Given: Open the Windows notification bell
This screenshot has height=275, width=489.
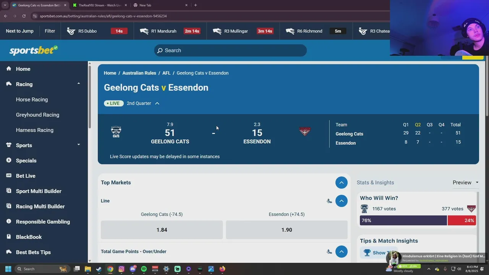Looking at the screenshot, I should pos(482,269).
